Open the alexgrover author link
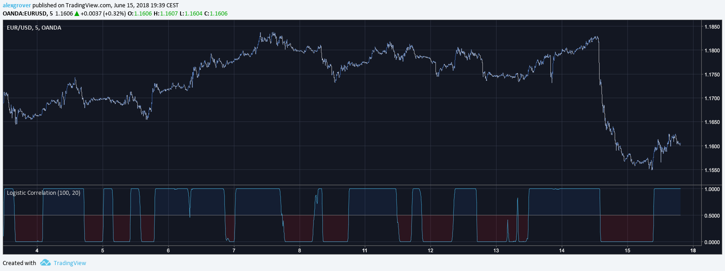Viewport: 725px width, 271px height. click(x=17, y=5)
